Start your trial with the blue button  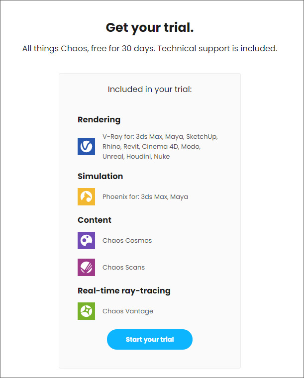coord(150,339)
